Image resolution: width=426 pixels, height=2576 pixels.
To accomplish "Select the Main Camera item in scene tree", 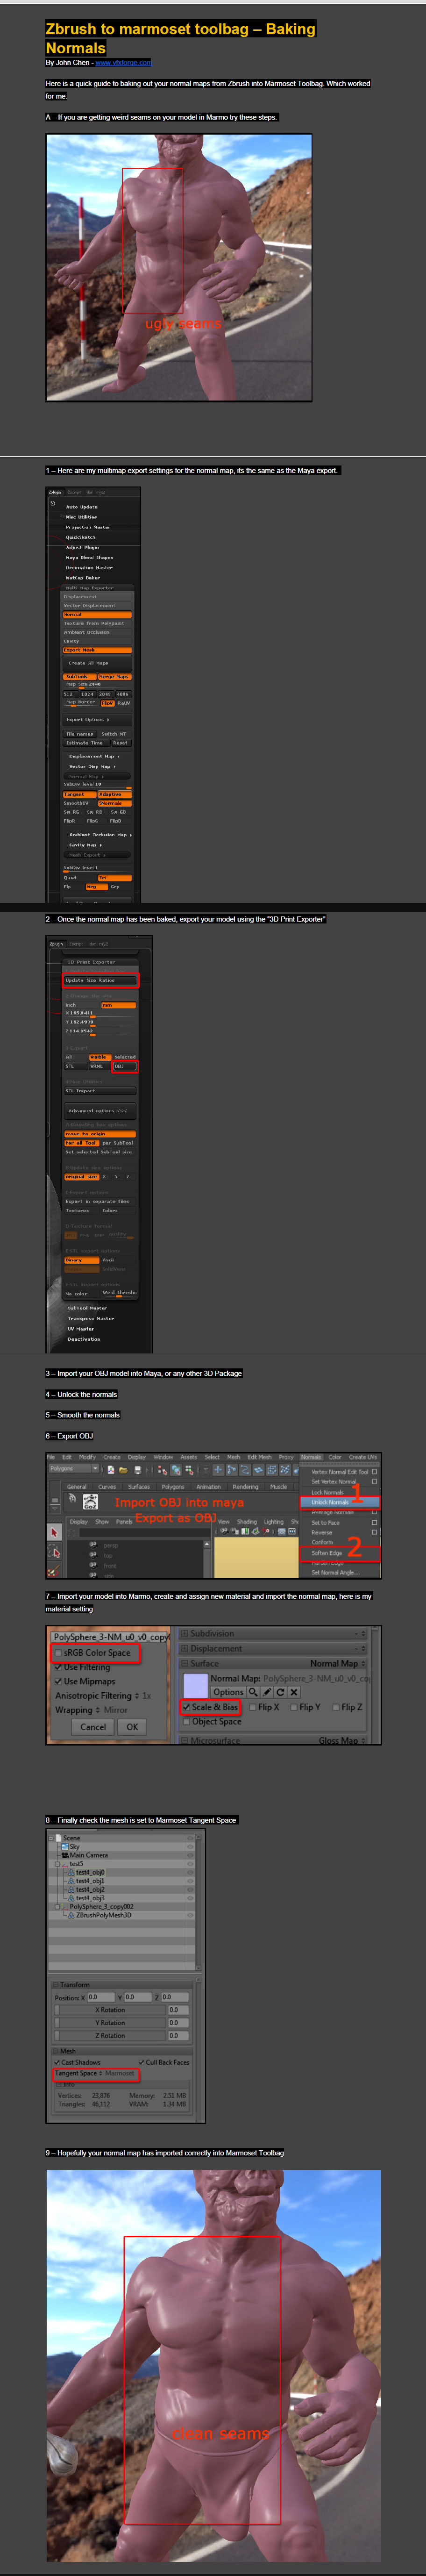I will pyautogui.click(x=88, y=1855).
